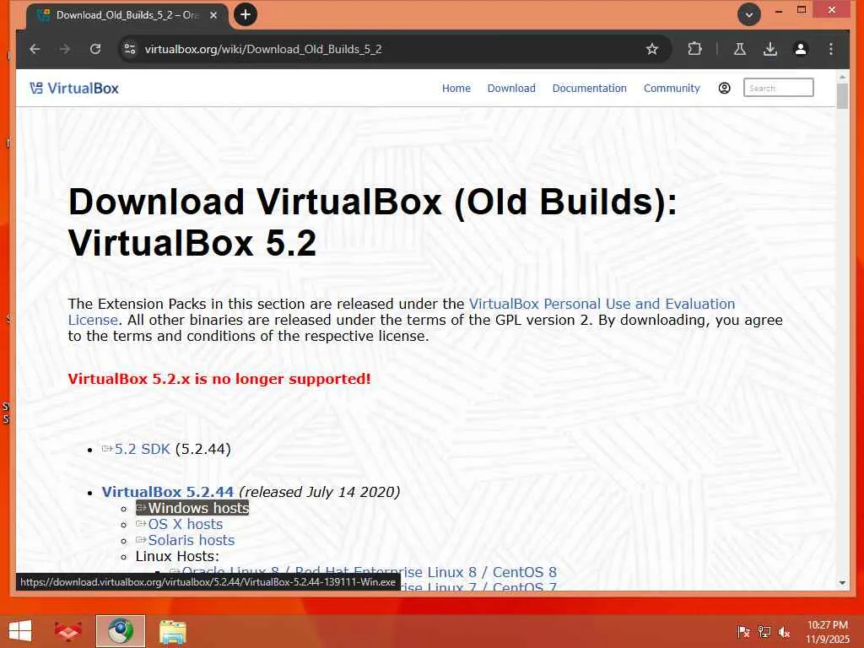Select the 'VirtualBox 5.2.x is no longer supported!' text

(219, 379)
